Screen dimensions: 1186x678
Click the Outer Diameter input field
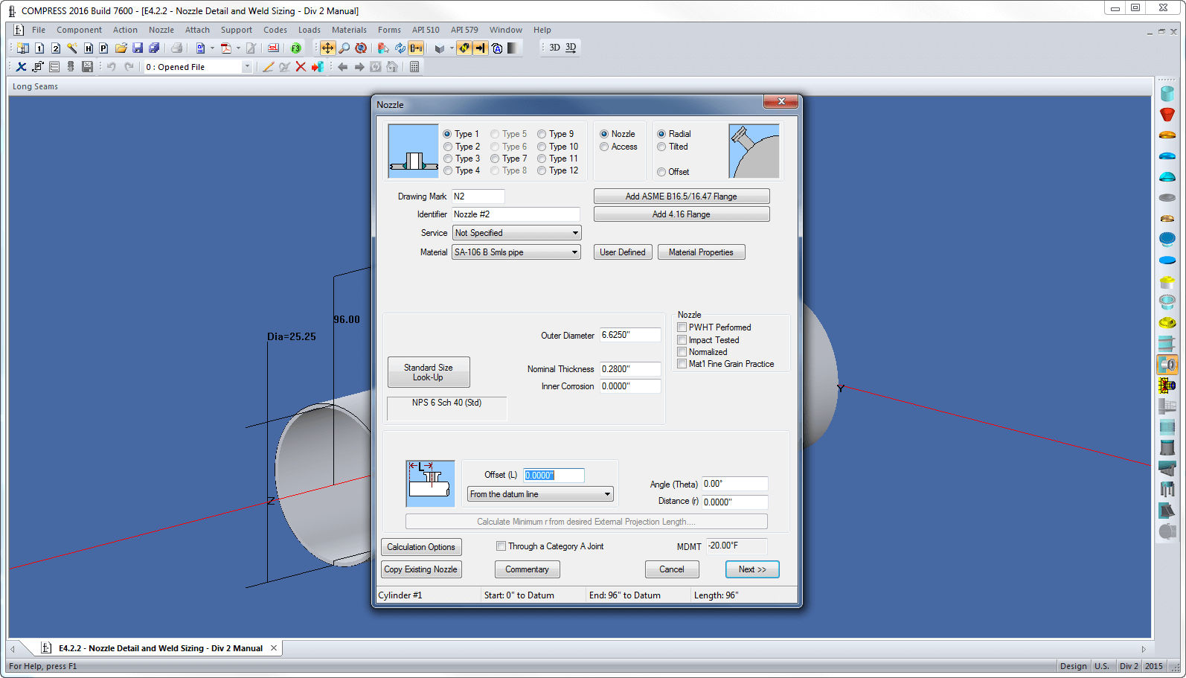[x=630, y=335]
